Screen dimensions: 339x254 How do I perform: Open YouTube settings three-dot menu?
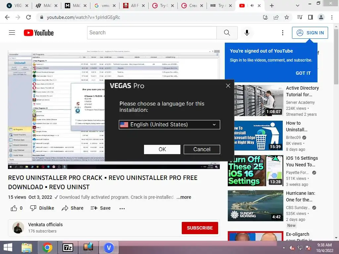coord(283,33)
